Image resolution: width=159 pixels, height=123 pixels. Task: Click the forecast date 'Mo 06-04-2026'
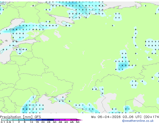coord(106,117)
